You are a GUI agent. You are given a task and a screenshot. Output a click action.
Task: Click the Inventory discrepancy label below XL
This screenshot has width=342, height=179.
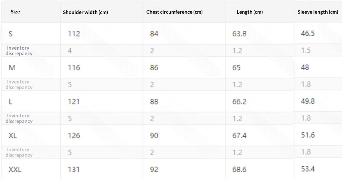pyautogui.click(x=19, y=152)
